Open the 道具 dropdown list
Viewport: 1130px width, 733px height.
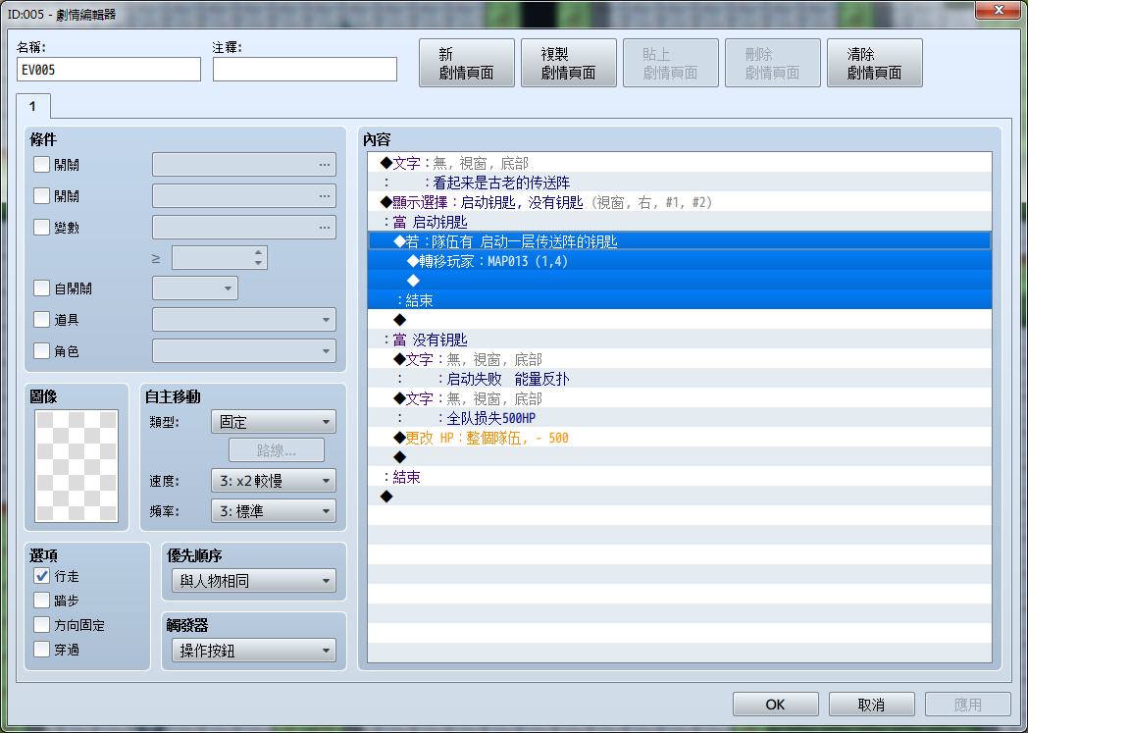point(244,319)
